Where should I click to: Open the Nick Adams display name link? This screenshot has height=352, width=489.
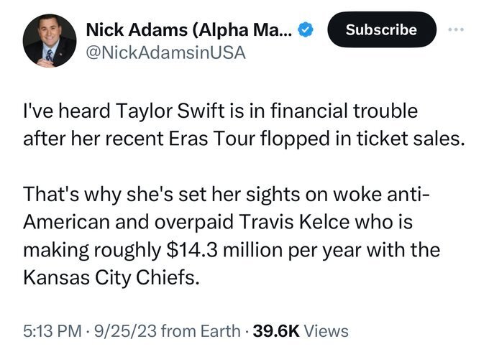tap(190, 30)
